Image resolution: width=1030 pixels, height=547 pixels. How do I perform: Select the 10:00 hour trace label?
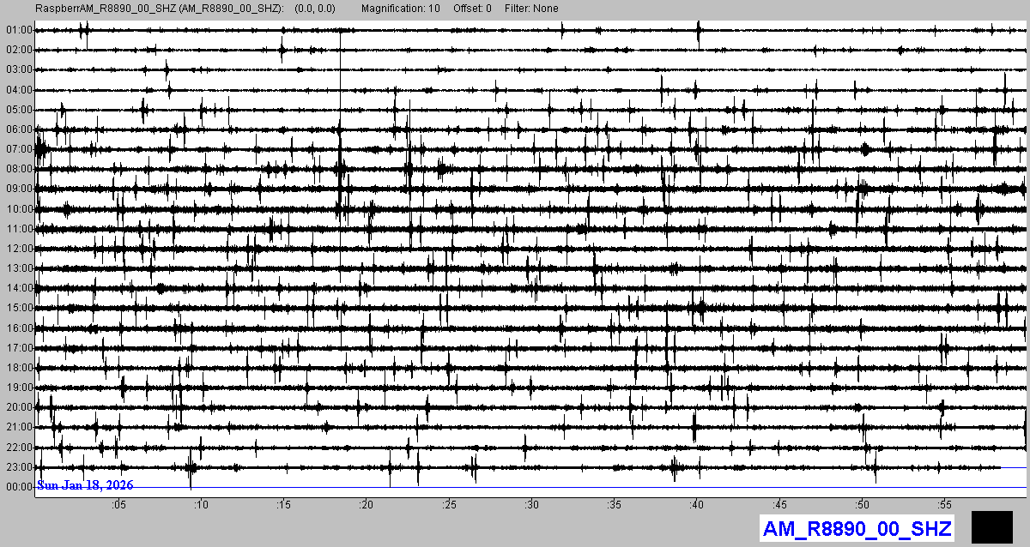[x=19, y=209]
